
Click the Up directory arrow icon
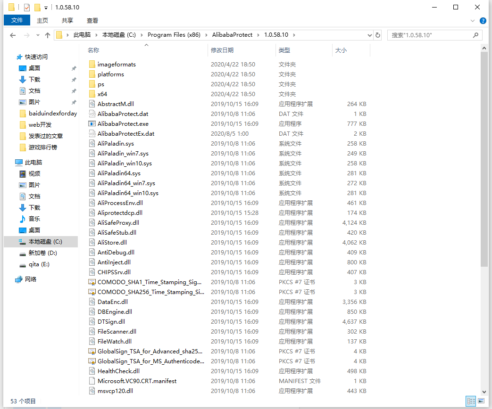pos(47,35)
